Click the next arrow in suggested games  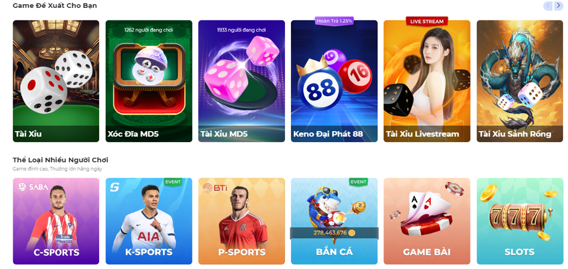tap(558, 6)
